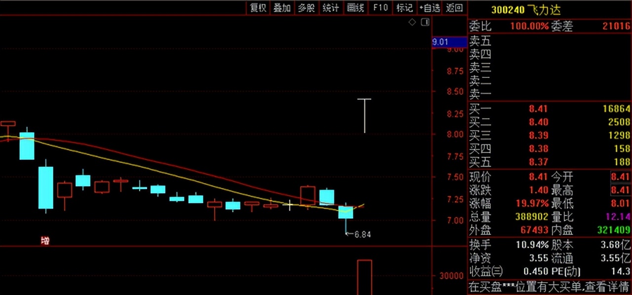
Task: Open the 复权 price adjustment option
Action: (x=258, y=7)
